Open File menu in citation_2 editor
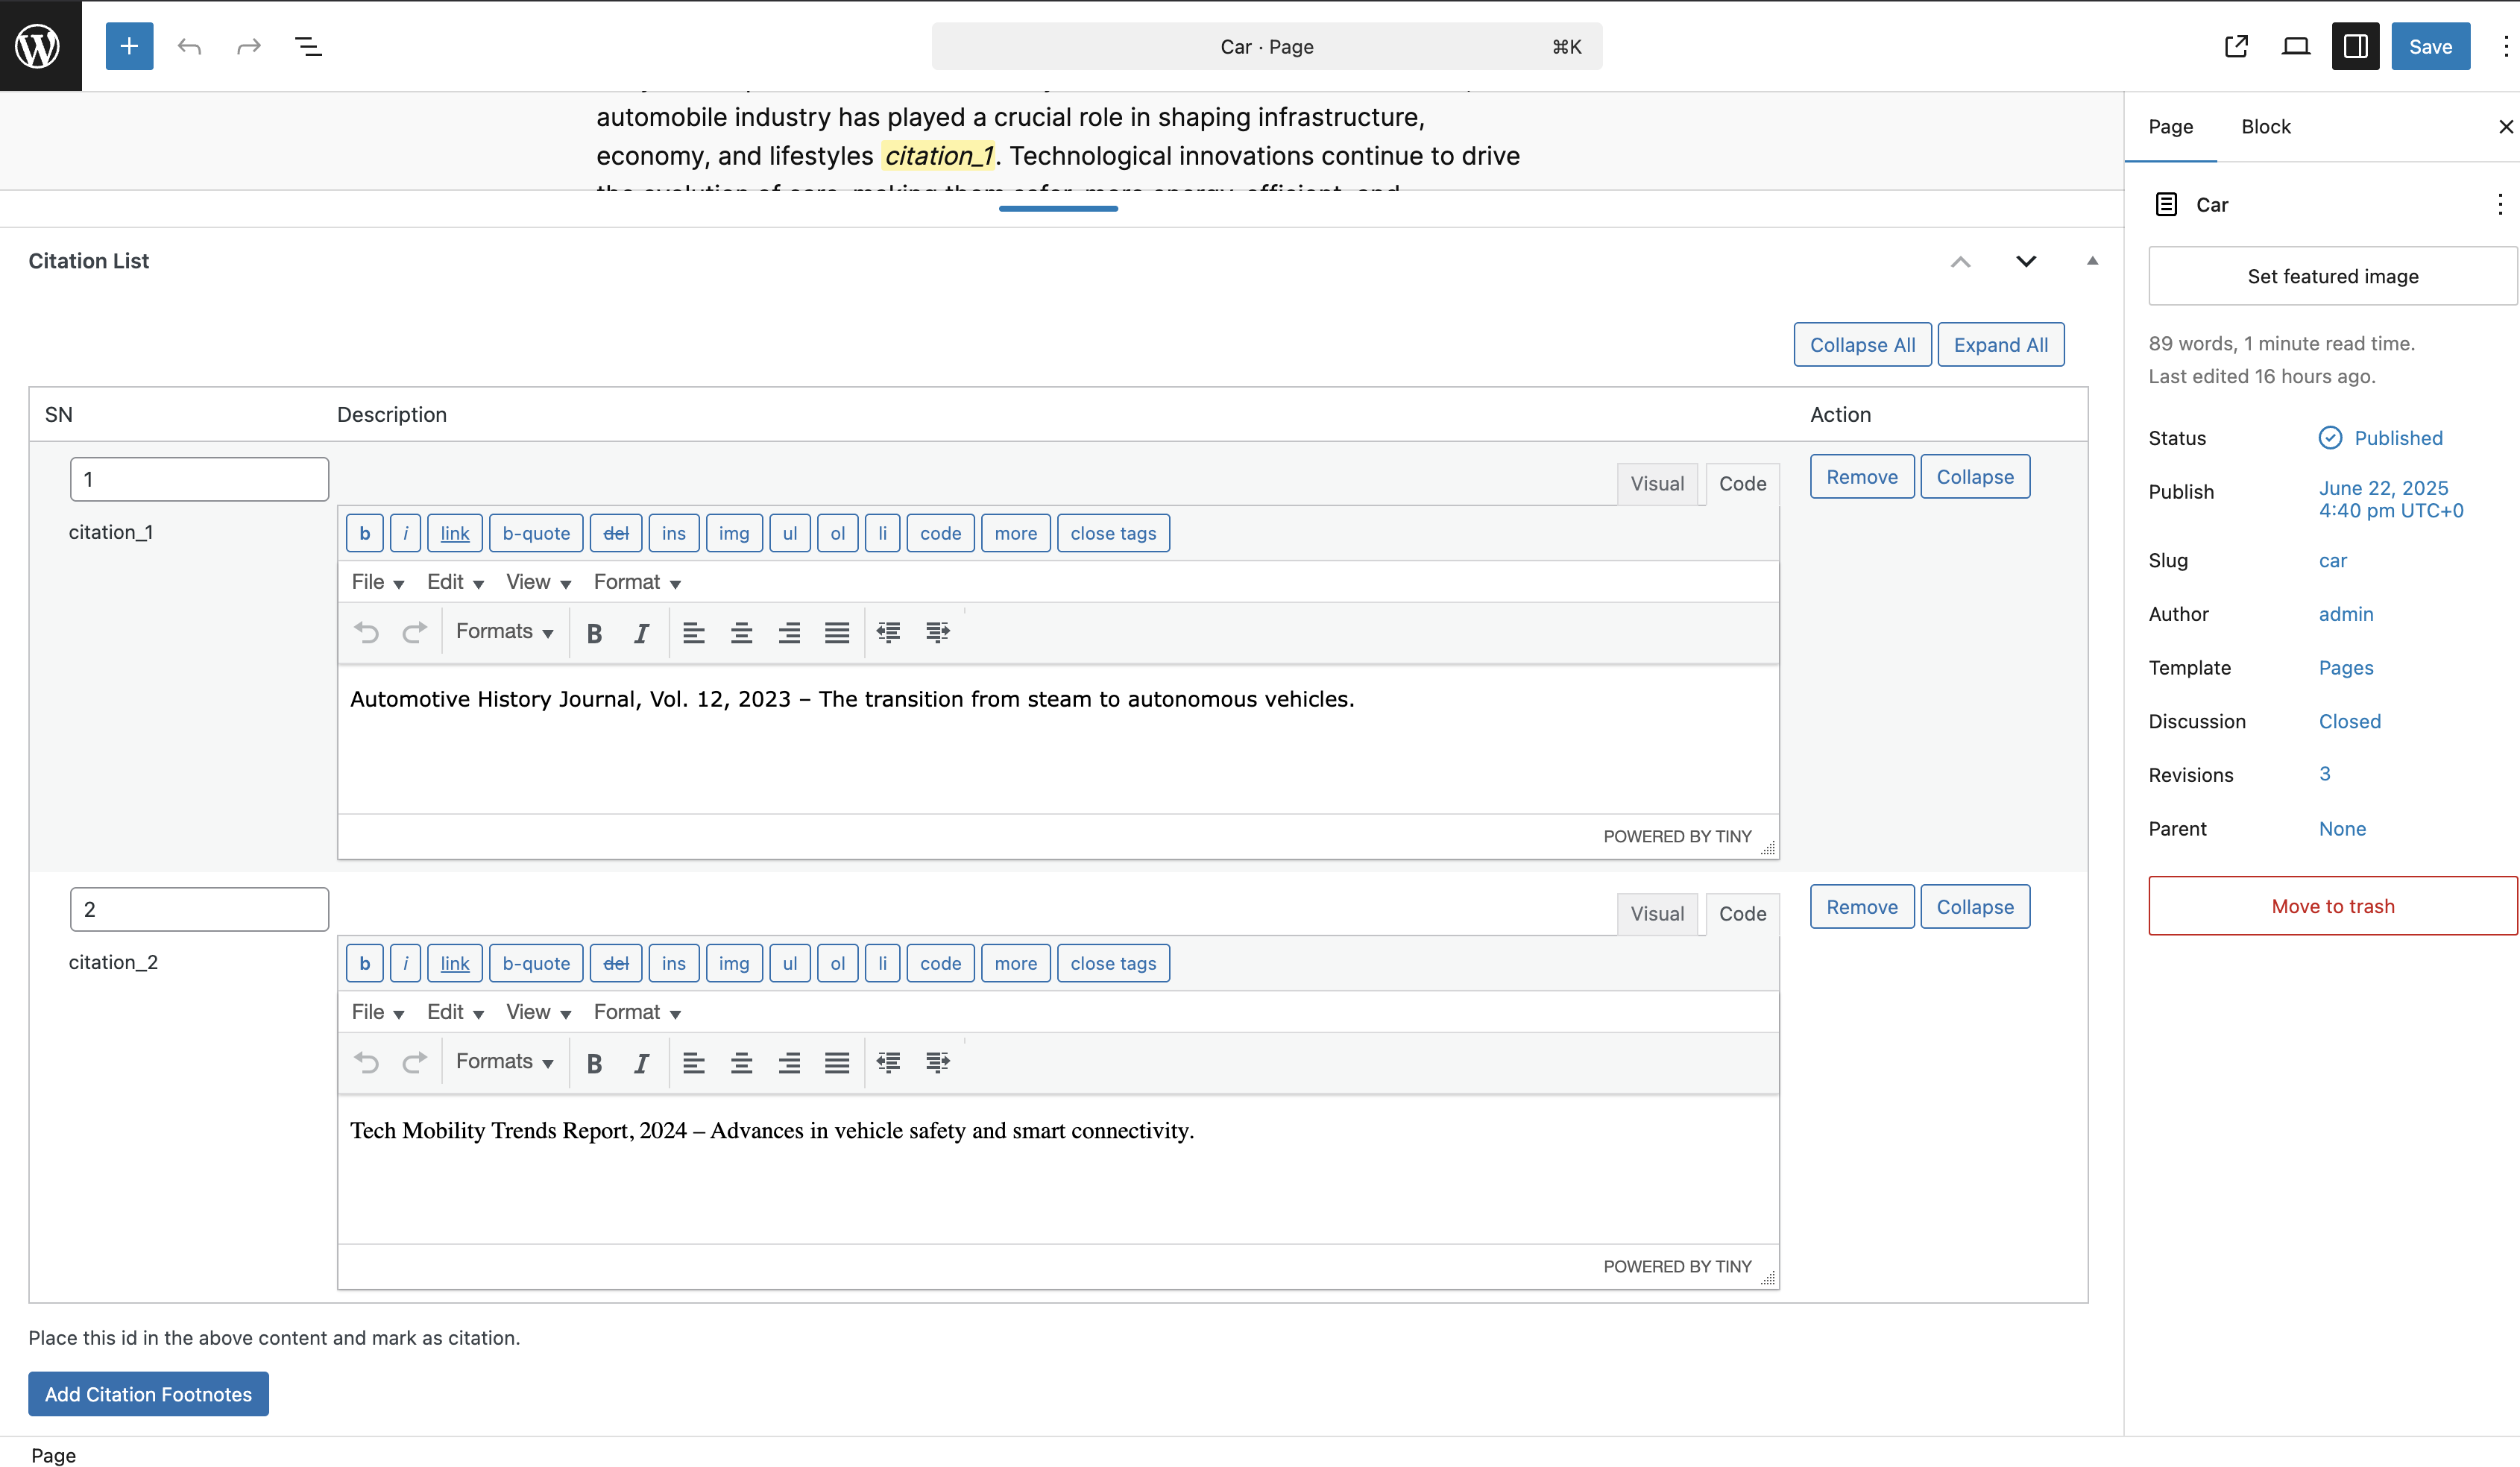This screenshot has height=1467, width=2520. [x=377, y=1012]
